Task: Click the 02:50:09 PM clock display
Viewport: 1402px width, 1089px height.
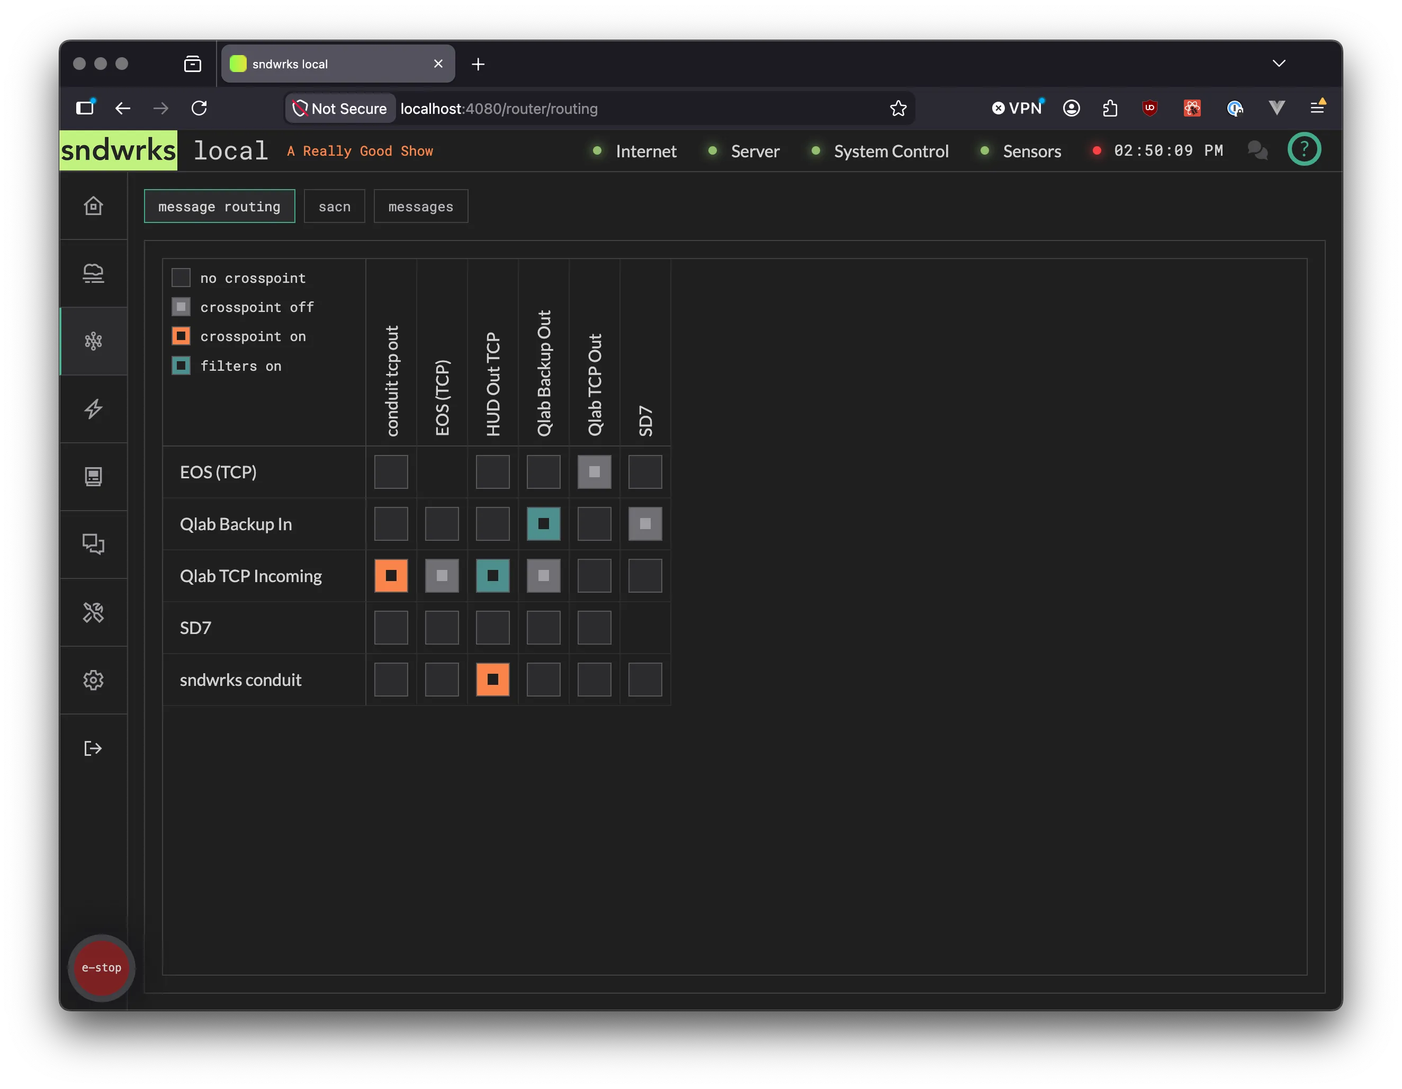Action: (x=1169, y=150)
